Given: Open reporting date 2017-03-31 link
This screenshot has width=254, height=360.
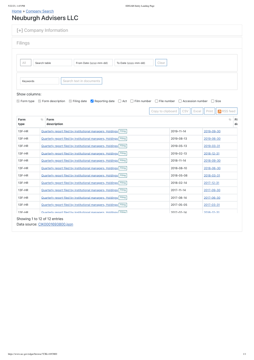Looking at the screenshot, I should click(x=212, y=205).
